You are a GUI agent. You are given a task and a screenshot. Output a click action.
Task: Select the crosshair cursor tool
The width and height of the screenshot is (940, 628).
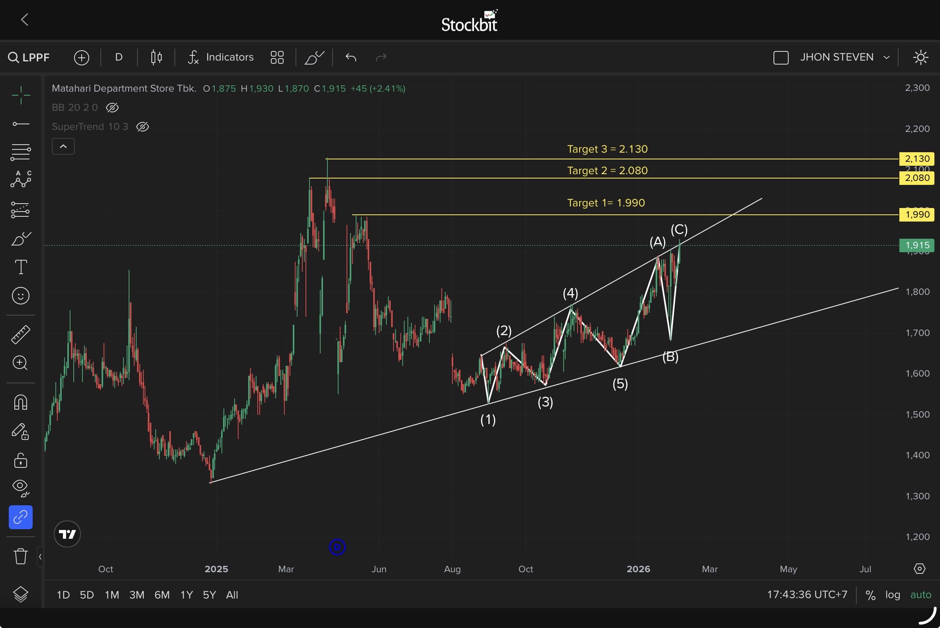21,95
